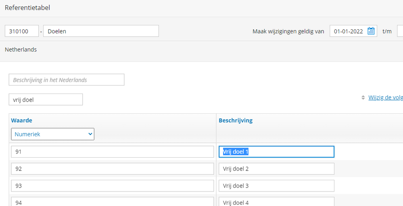Select the value field containing 94

coord(112,202)
